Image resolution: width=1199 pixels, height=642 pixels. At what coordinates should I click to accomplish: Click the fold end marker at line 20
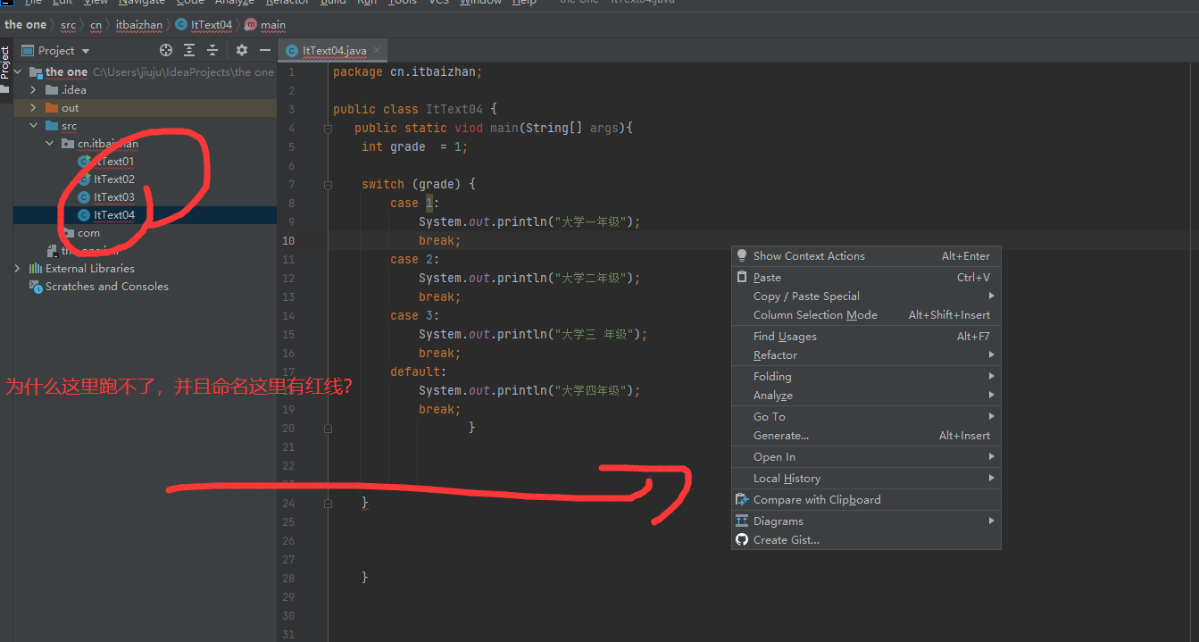[329, 429]
